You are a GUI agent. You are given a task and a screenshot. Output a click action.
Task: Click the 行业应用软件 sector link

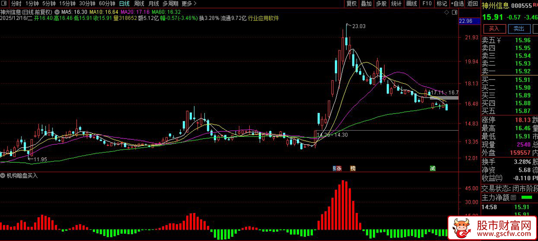263,18
